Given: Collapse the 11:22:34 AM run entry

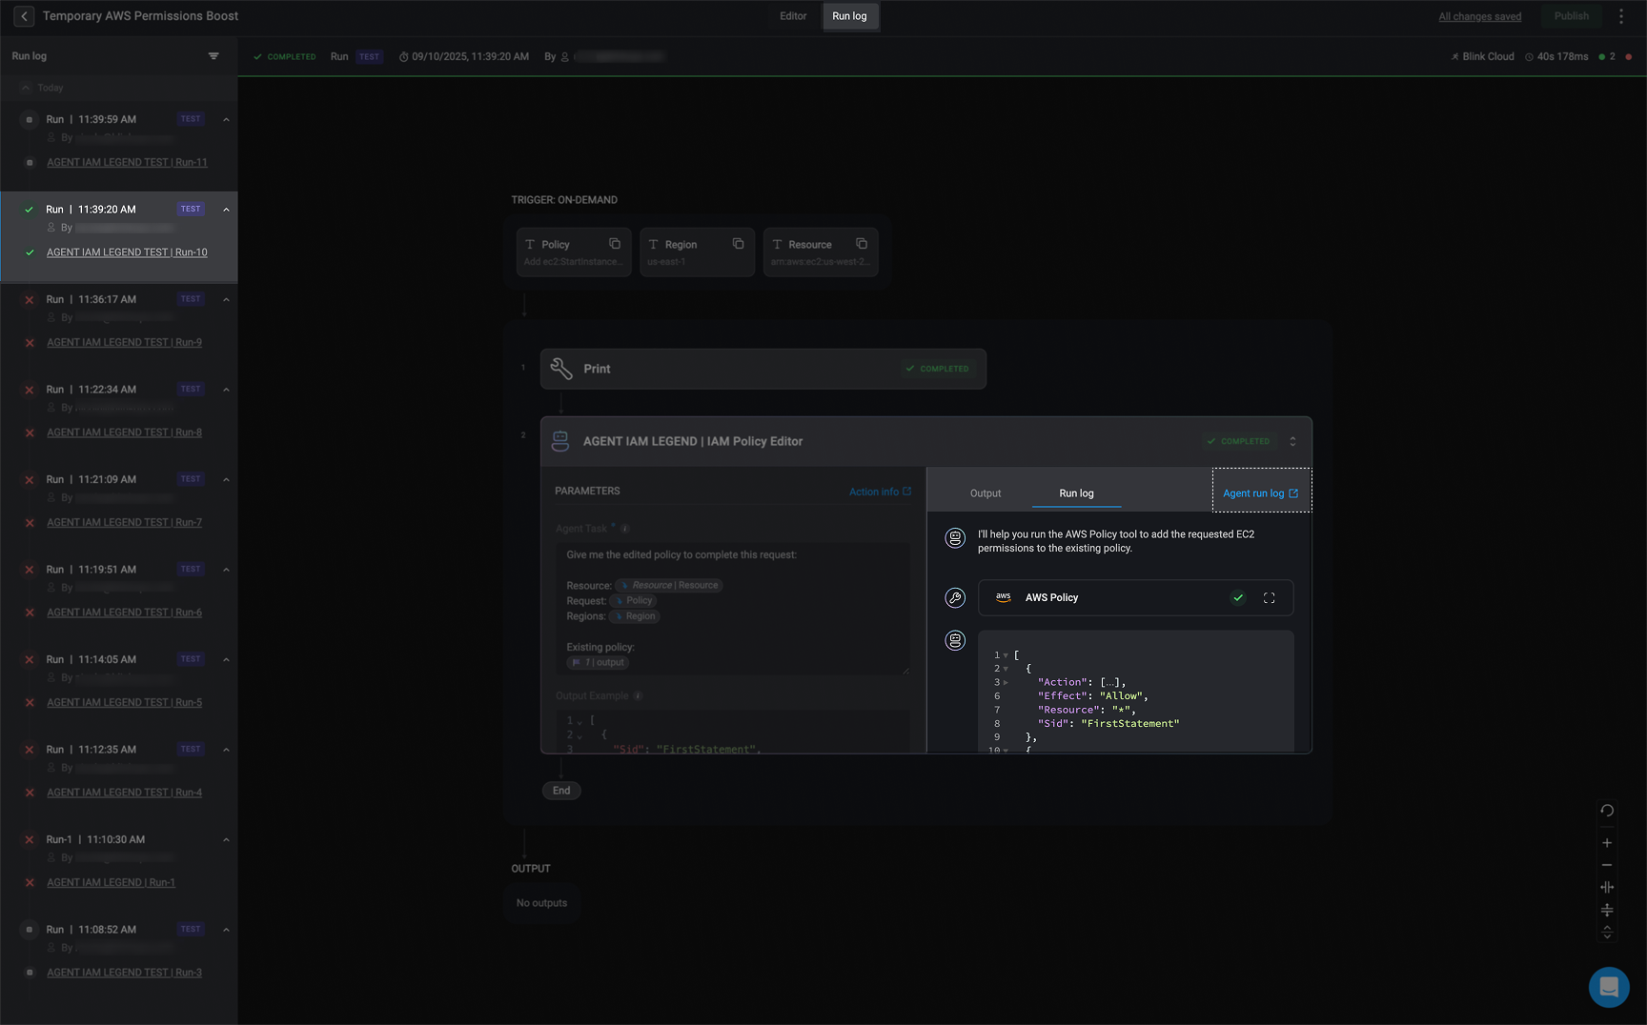Looking at the screenshot, I should [226, 390].
